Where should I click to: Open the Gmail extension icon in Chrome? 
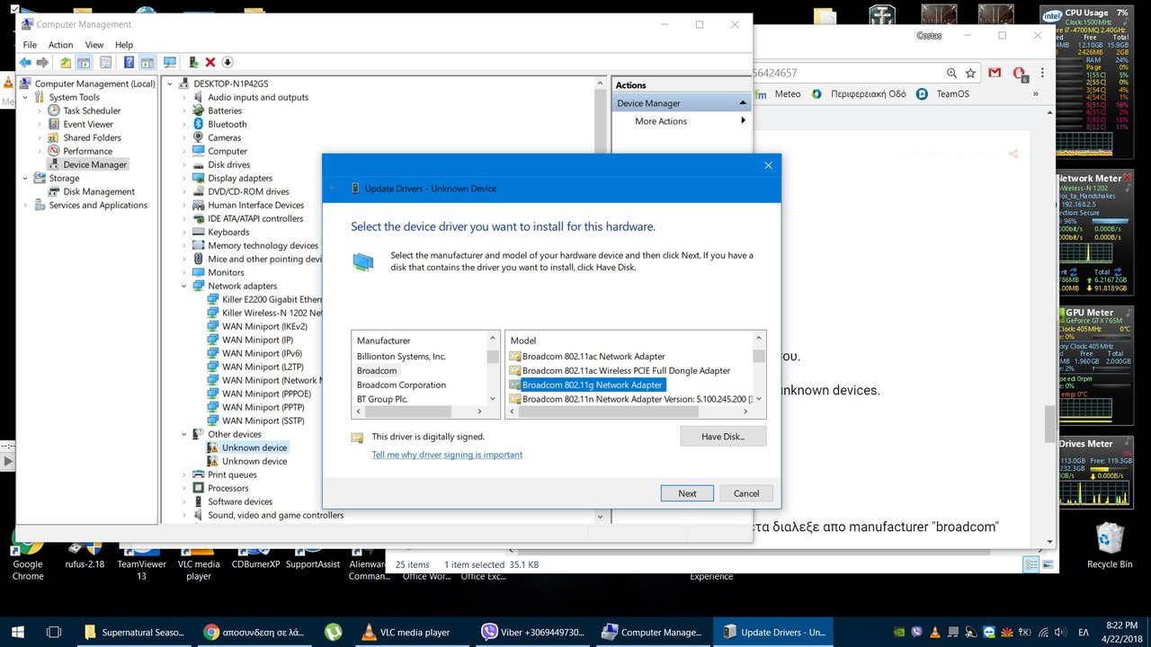[995, 73]
